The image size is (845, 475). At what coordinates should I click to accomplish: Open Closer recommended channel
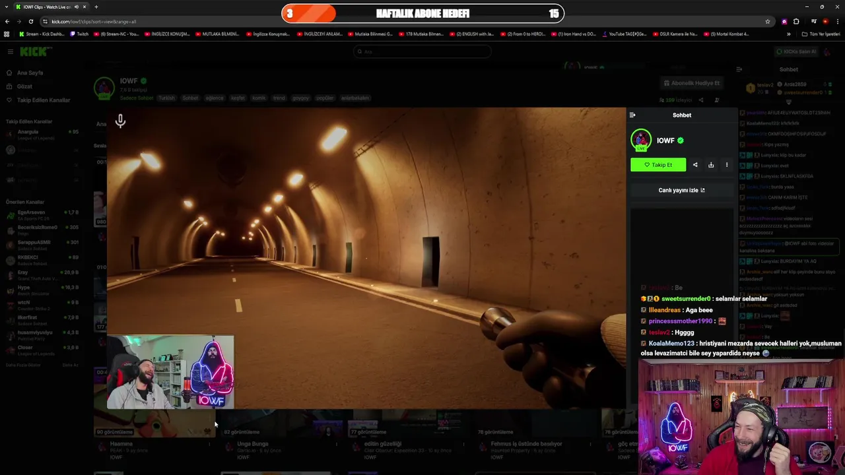[x=42, y=350]
